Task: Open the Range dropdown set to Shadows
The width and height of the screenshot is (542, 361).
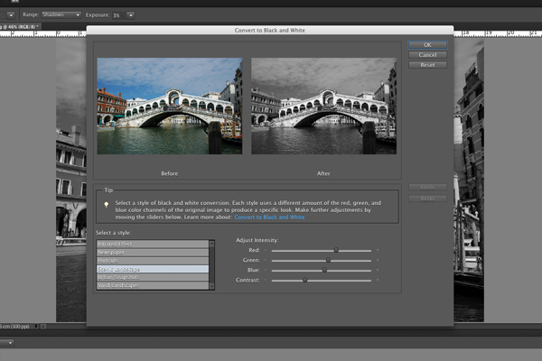Action: [61, 15]
